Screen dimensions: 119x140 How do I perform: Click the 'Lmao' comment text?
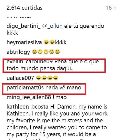point(60,97)
